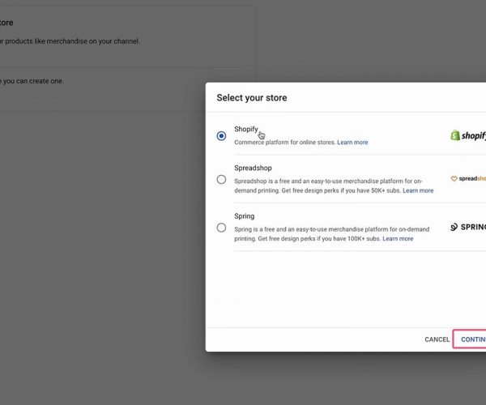Select the Spreadshop radio button
486x405 pixels.
[221, 179]
